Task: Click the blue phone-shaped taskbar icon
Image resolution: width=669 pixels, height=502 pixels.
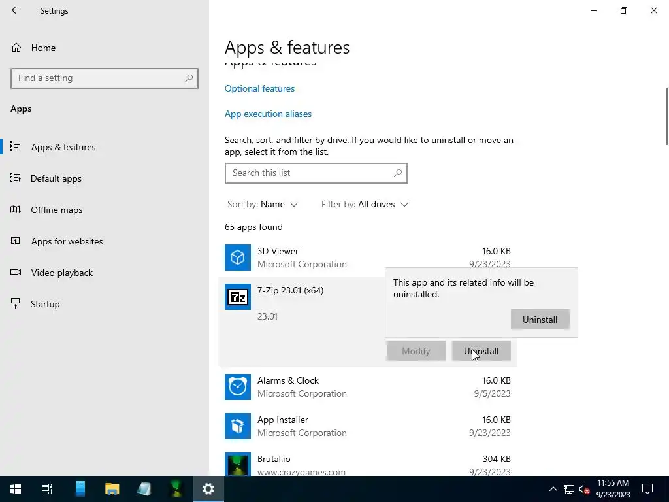Action: pos(80,489)
